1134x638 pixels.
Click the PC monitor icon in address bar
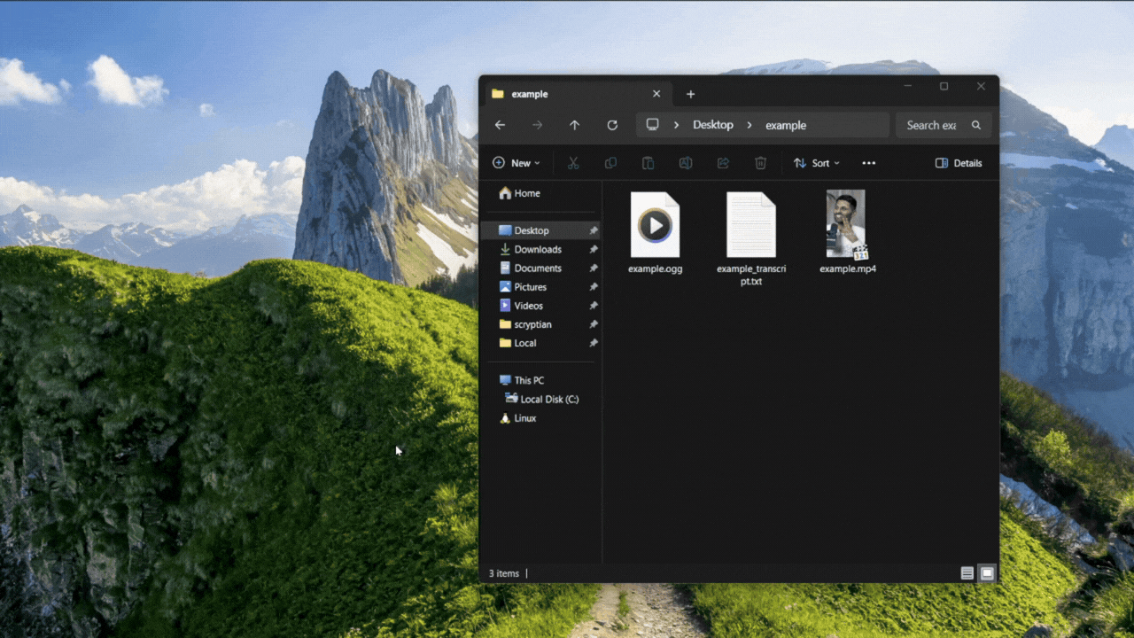pyautogui.click(x=653, y=125)
